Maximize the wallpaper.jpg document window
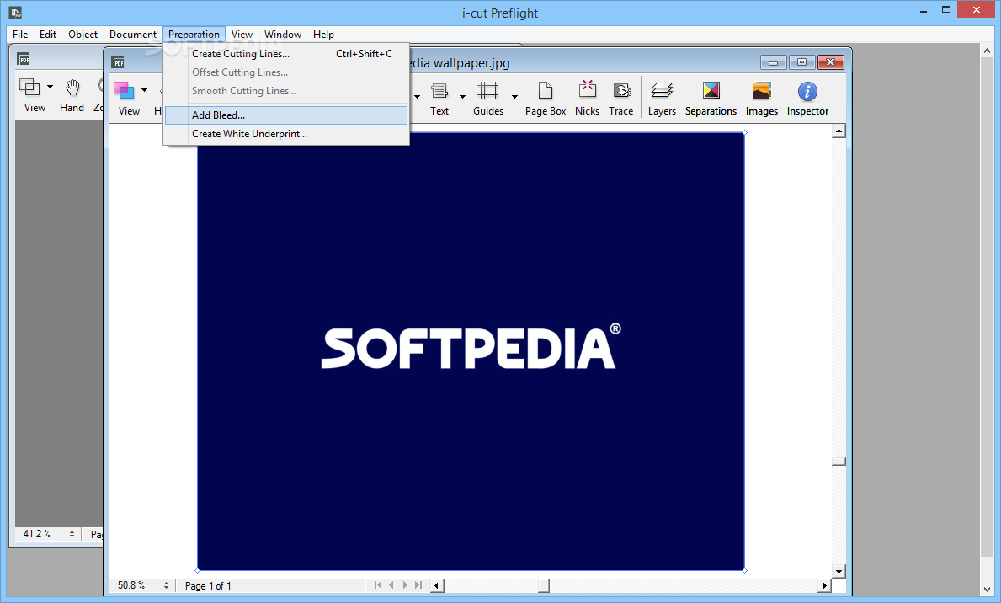The width and height of the screenshot is (1001, 603). [801, 62]
